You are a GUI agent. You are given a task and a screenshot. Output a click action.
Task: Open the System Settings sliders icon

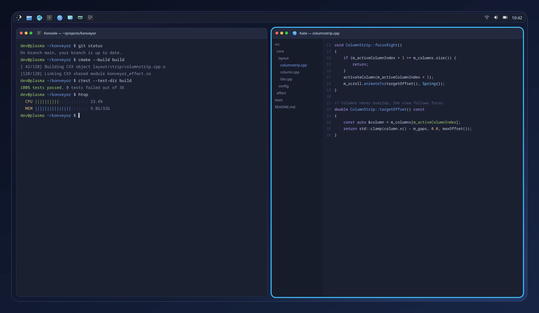click(x=91, y=18)
